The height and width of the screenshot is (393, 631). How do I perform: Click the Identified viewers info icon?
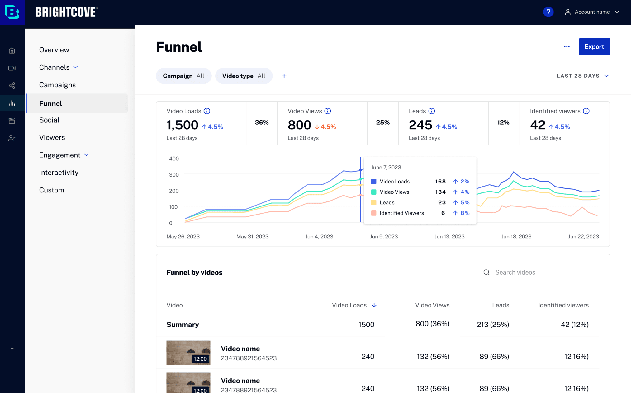tap(586, 111)
